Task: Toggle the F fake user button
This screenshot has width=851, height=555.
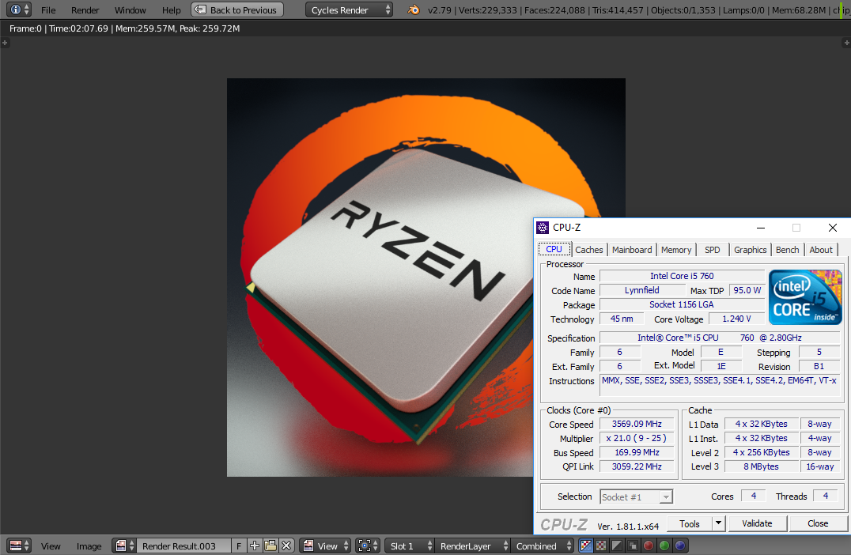Action: [239, 546]
